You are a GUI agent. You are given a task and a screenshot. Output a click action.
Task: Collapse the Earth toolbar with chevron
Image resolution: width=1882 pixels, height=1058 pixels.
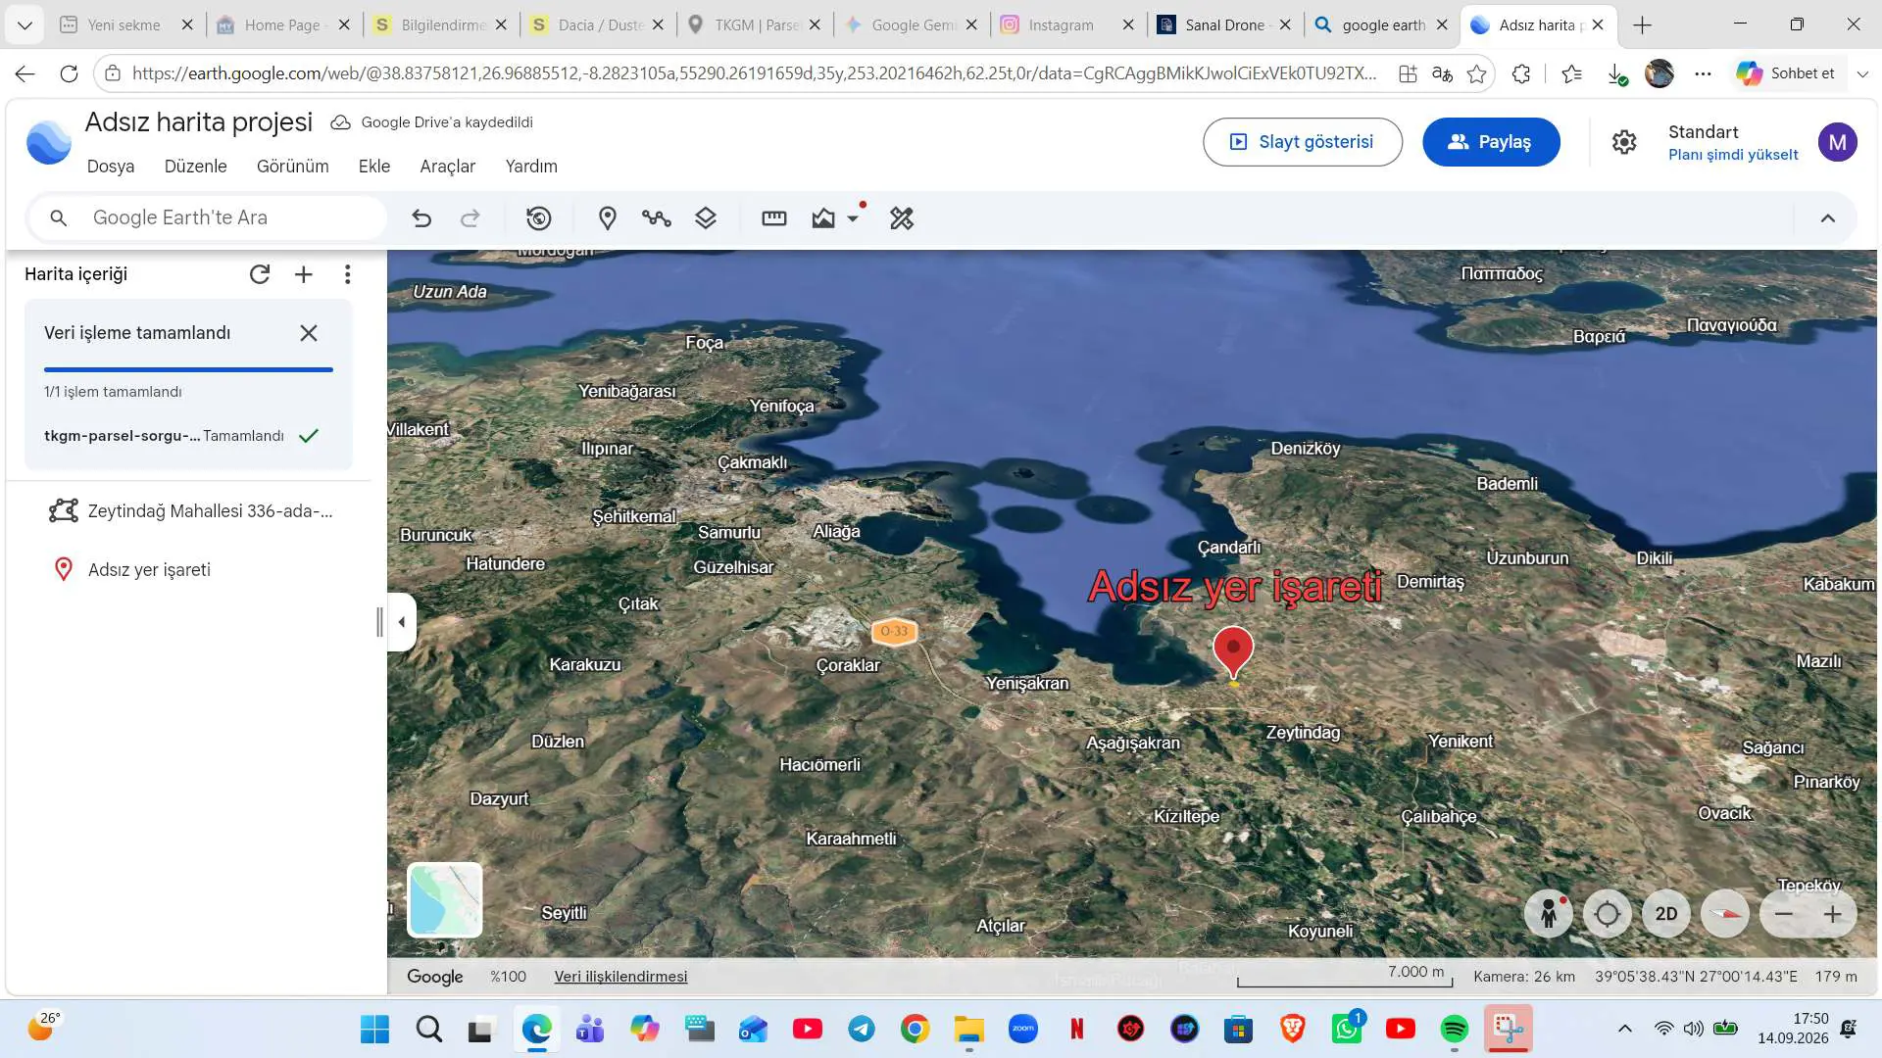click(x=1828, y=218)
